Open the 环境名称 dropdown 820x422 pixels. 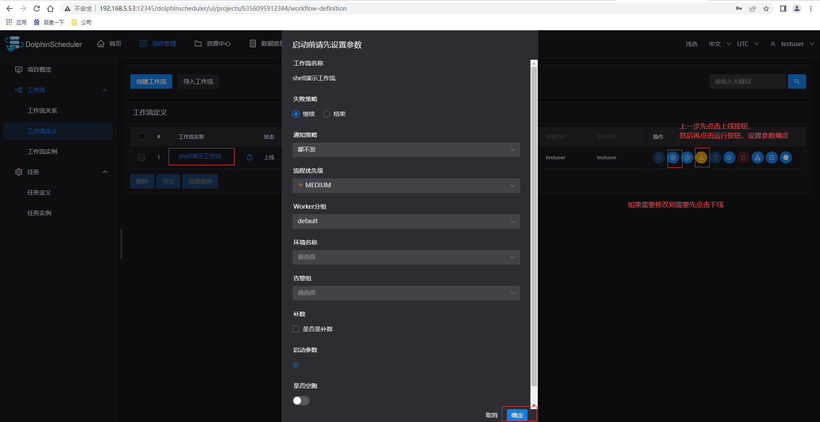406,257
